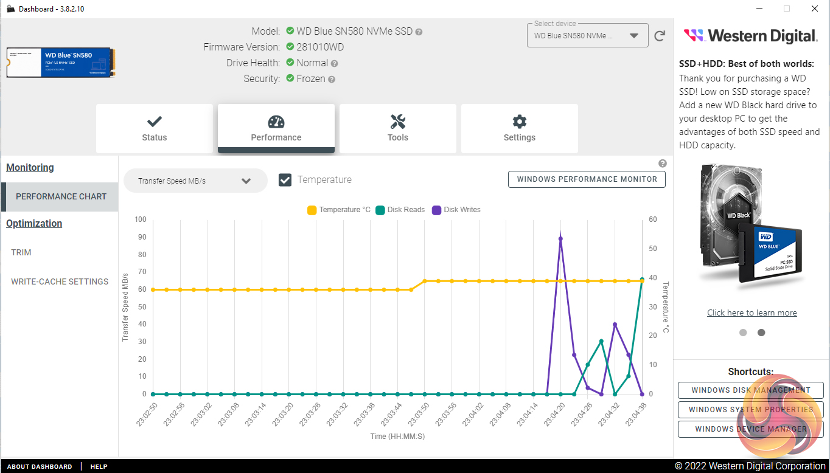Screen dimensions: 830x473
Task: Click help icon next to Model name
Action: click(x=419, y=32)
